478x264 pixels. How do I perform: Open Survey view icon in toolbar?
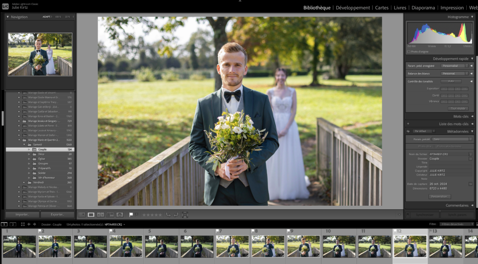[x=110, y=215]
